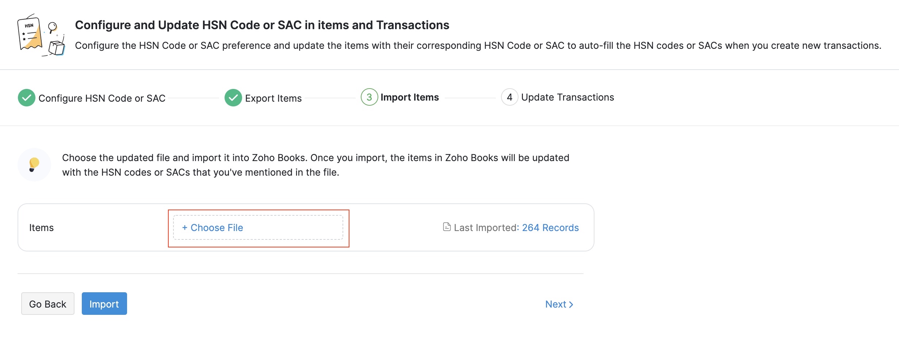Go to Configure HSN Code or SAC step
The height and width of the screenshot is (344, 899).
coord(102,98)
